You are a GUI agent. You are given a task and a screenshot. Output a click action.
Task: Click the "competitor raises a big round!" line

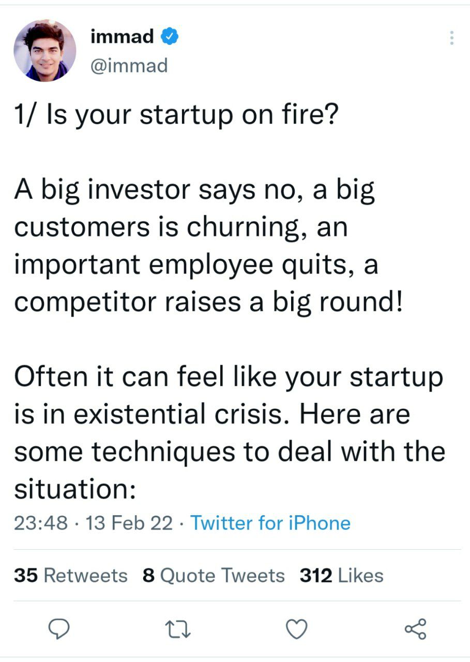(x=207, y=302)
